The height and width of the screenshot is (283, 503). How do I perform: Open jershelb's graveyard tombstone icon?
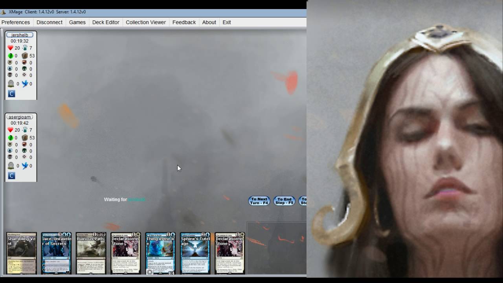click(x=11, y=84)
